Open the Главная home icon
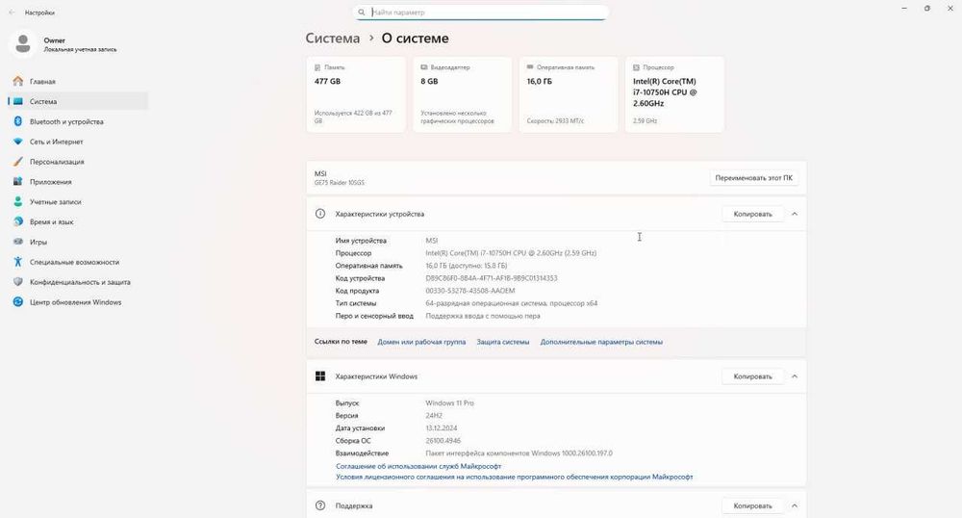The height and width of the screenshot is (518, 962). [17, 81]
